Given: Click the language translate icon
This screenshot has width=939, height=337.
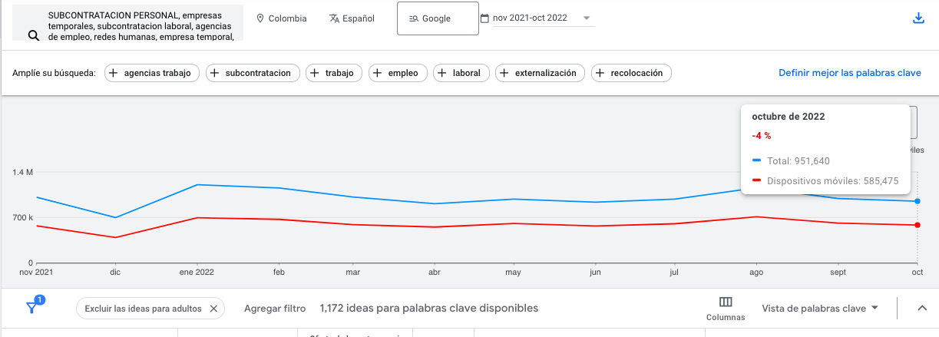Looking at the screenshot, I should 334,18.
